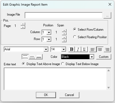This screenshot has height=103, width=115.
Task: Center-align the text
Action: point(100,49)
